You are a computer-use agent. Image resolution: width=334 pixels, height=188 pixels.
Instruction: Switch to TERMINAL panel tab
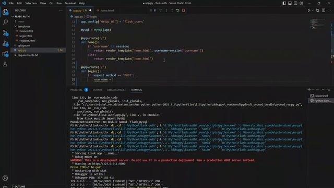click(x=137, y=90)
